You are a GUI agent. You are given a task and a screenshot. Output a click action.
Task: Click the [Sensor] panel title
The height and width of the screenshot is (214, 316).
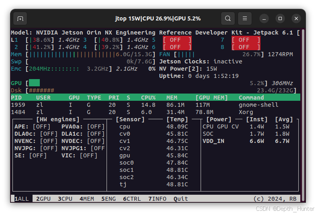pyautogui.click(x=130, y=119)
